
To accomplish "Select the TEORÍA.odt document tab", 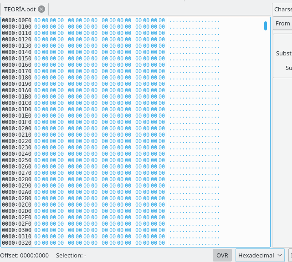I will (x=20, y=9).
